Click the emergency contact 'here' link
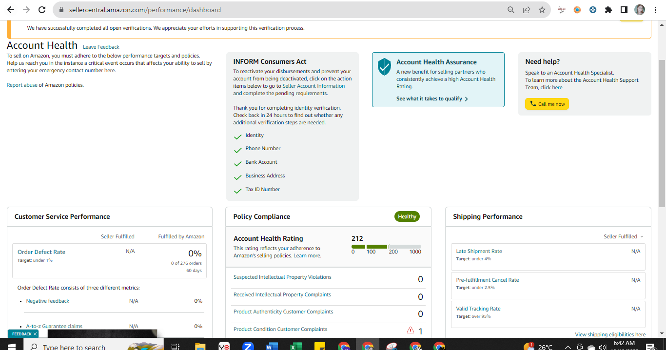Viewport: 666px width, 350px height. point(109,70)
